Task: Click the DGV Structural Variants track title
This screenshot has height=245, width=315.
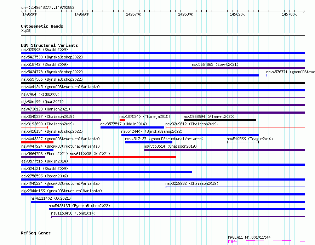Action: pyautogui.click(x=50, y=45)
